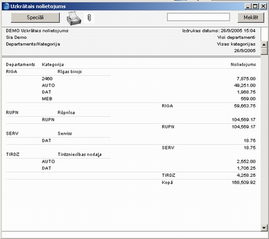The image size is (269, 239).
Task: Click the Rīgas birojs department name
Action: 69,72
